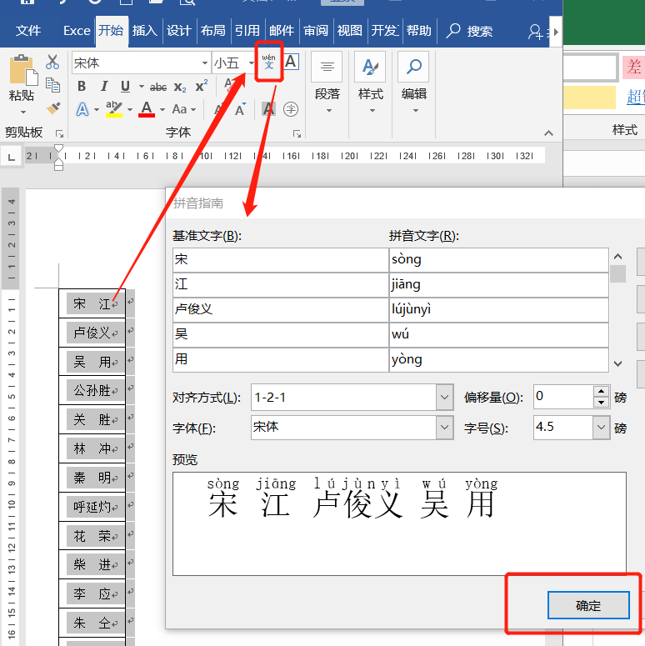The width and height of the screenshot is (645, 646).
Task: Decrease the 偏移量 offset value
Action: [x=602, y=402]
